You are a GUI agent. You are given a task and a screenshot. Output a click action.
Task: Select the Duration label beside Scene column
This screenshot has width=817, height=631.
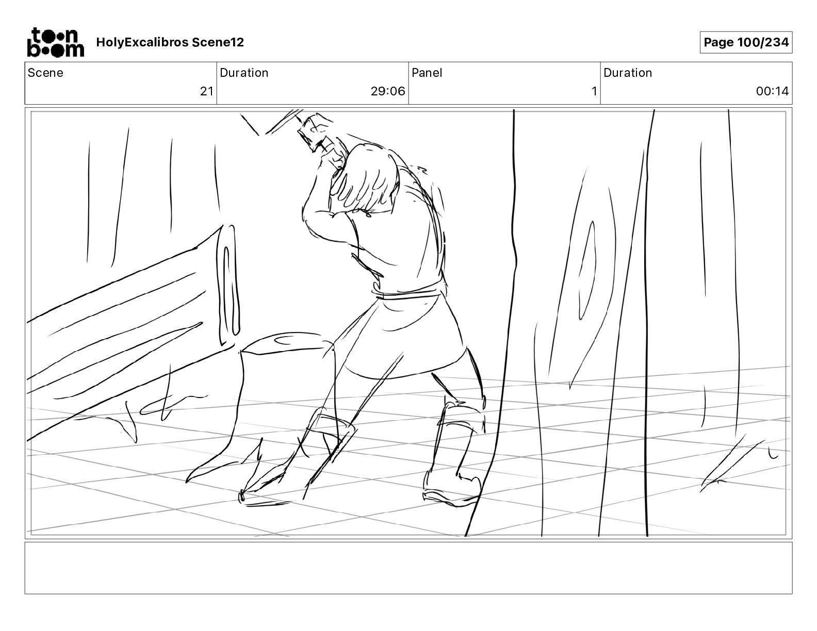click(x=244, y=73)
